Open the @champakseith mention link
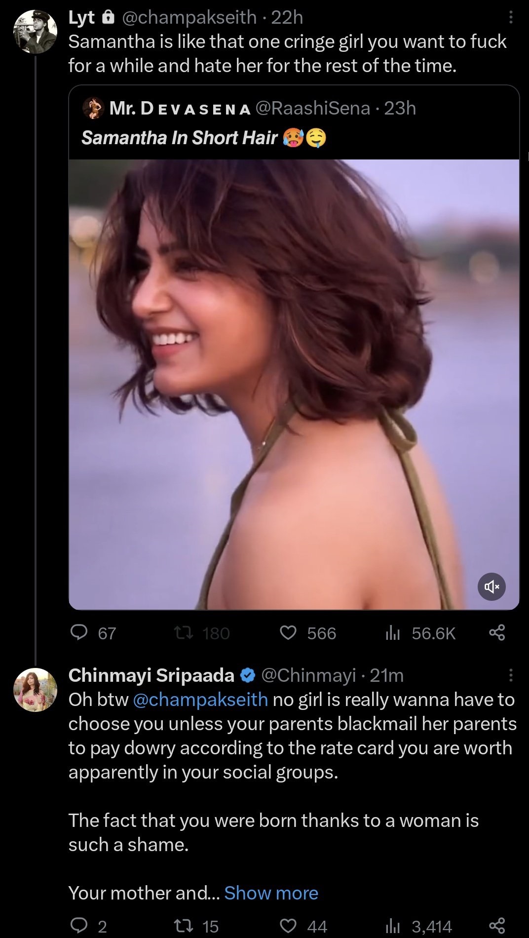This screenshot has width=529, height=938. point(200,700)
